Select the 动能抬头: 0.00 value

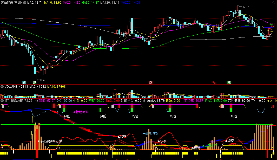[x=131, y=101]
